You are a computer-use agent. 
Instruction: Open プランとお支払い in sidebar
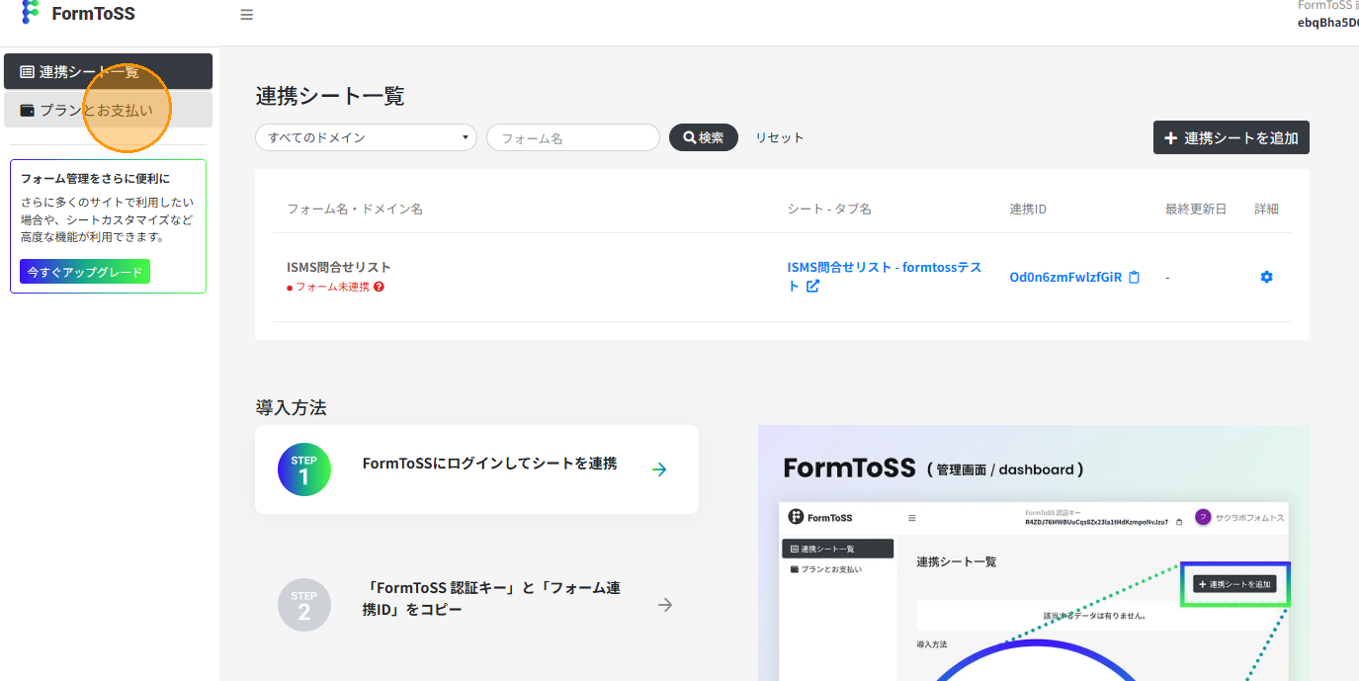[x=108, y=111]
